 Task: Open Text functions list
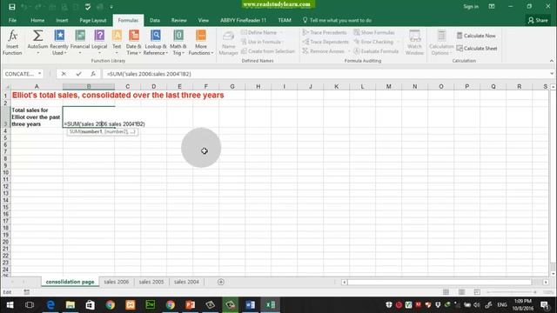point(117,43)
